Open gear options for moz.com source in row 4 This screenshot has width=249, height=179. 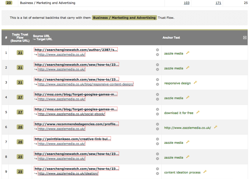pyautogui.click(x=157, y=94)
